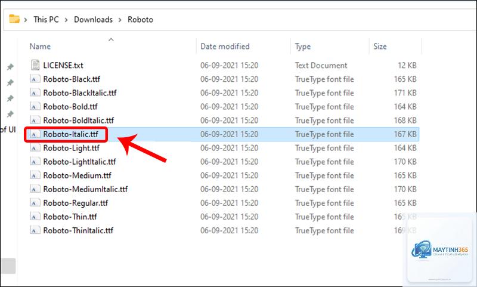Screen dimensions: 477x287
Task: Select the LICENSE.txt file name
Action: pos(63,65)
